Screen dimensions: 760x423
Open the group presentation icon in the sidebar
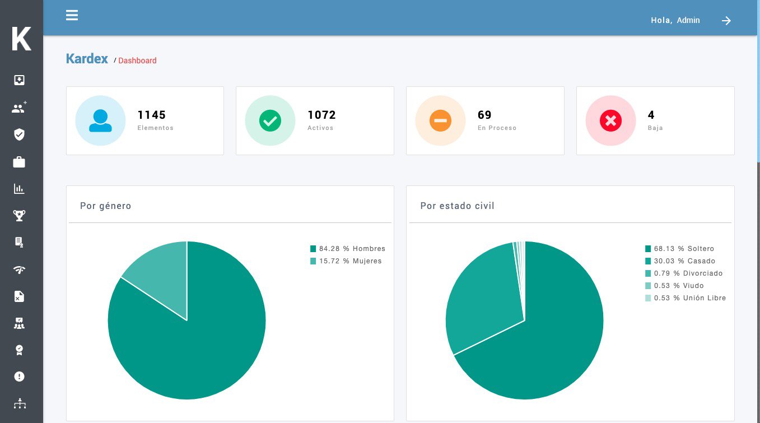pyautogui.click(x=19, y=323)
